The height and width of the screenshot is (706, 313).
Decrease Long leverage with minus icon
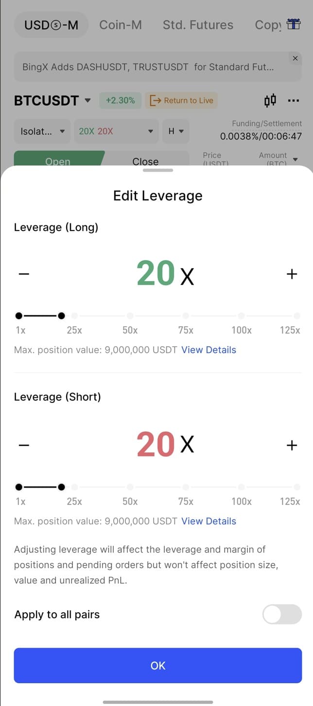tap(24, 274)
